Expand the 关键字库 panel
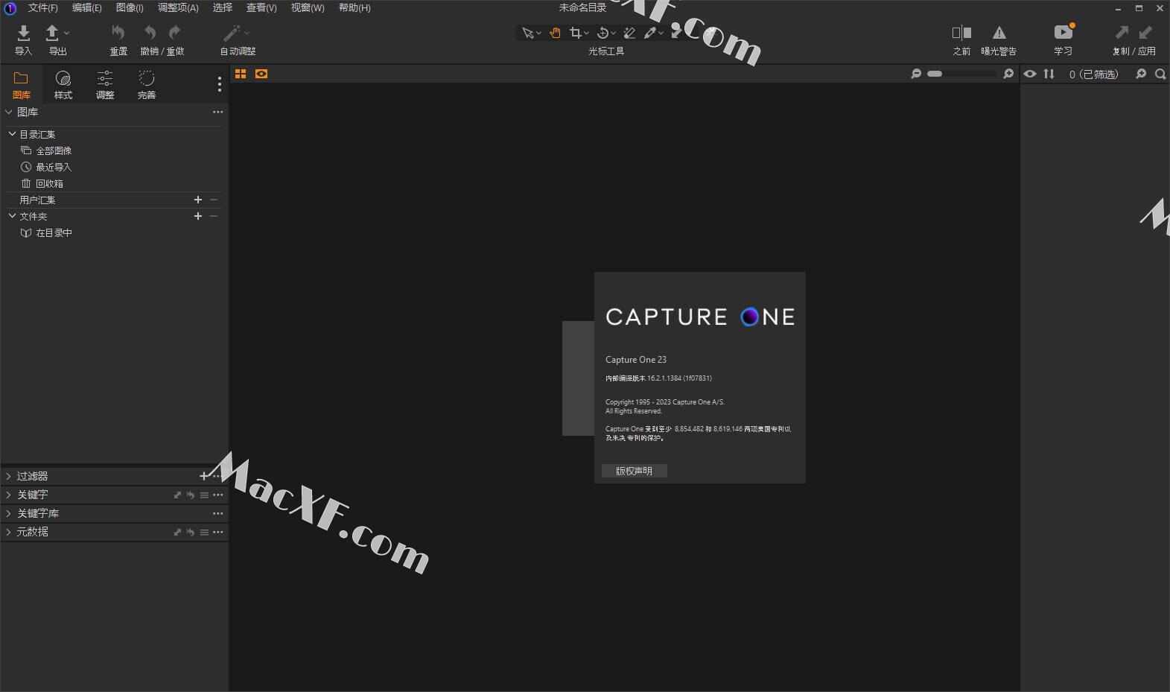Screen dimensions: 1170x692 coord(9,513)
